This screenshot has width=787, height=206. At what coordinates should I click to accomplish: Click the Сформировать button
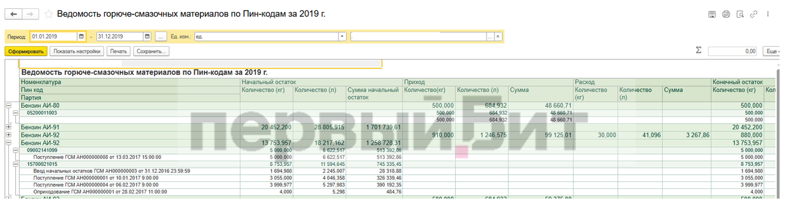pos(26,51)
